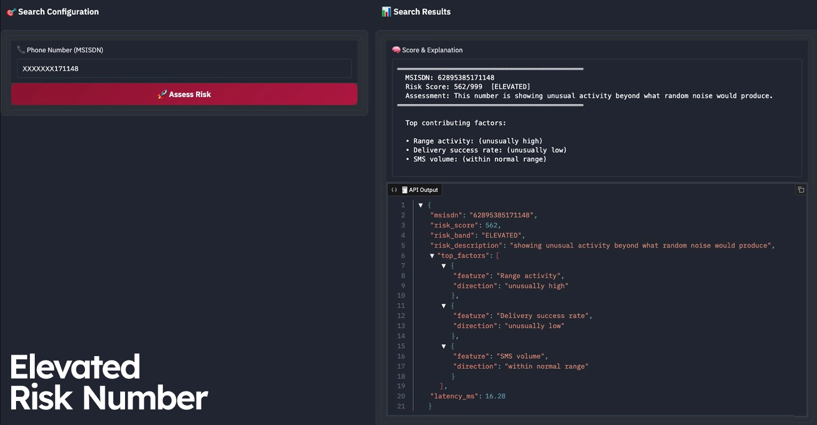Click the rocket icon on Assess Risk
This screenshot has width=817, height=425.
pos(162,95)
